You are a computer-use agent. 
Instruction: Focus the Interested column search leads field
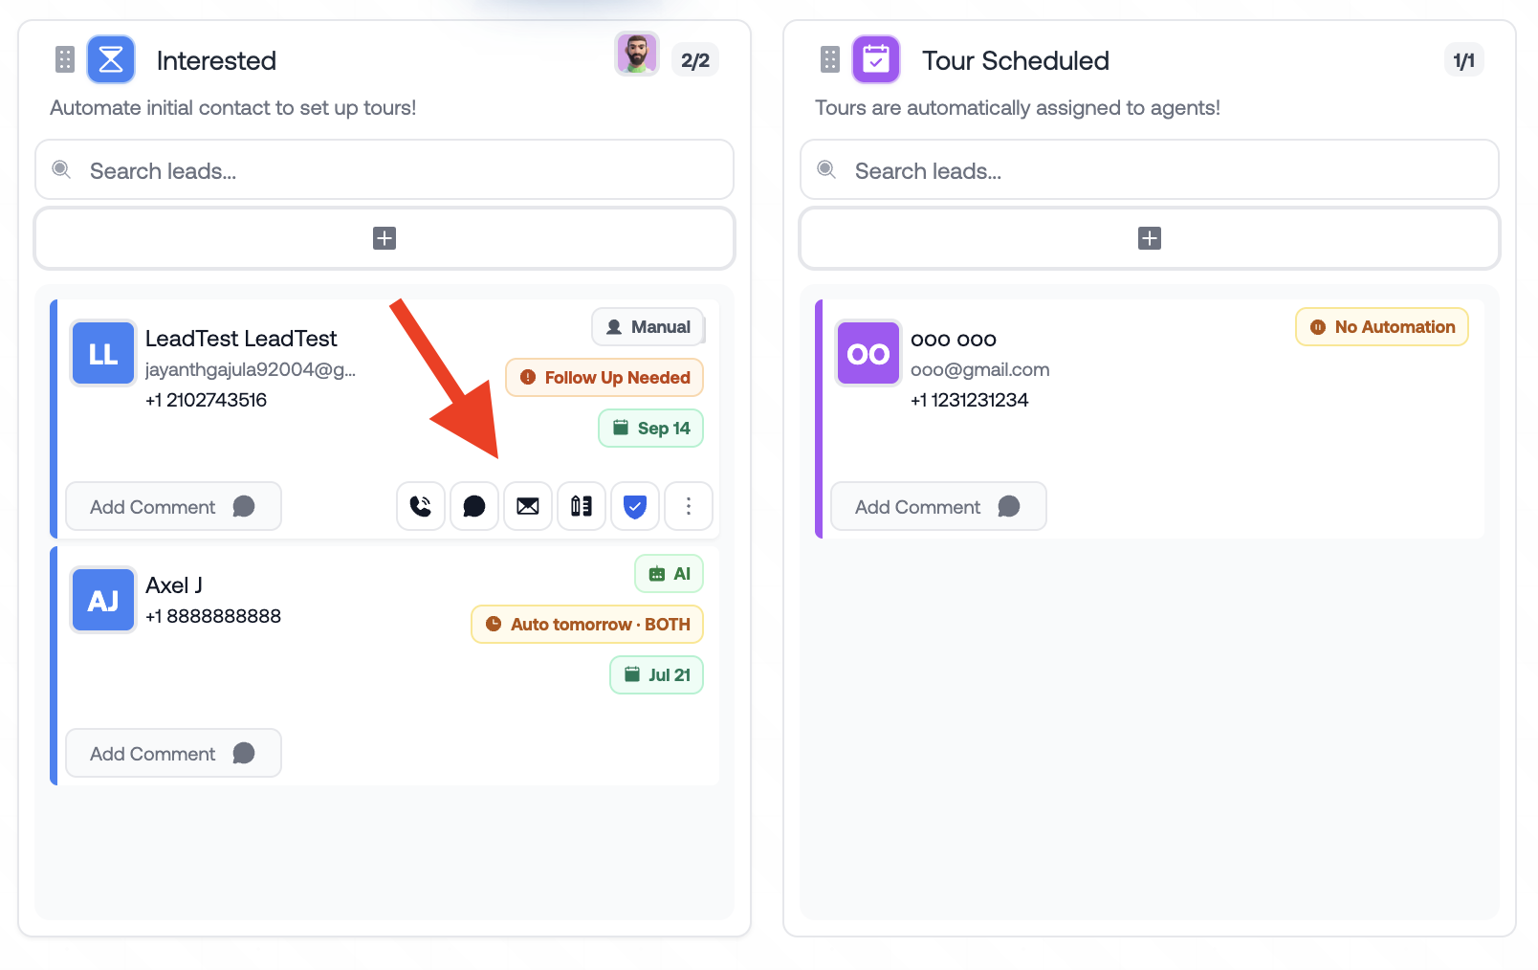(384, 170)
